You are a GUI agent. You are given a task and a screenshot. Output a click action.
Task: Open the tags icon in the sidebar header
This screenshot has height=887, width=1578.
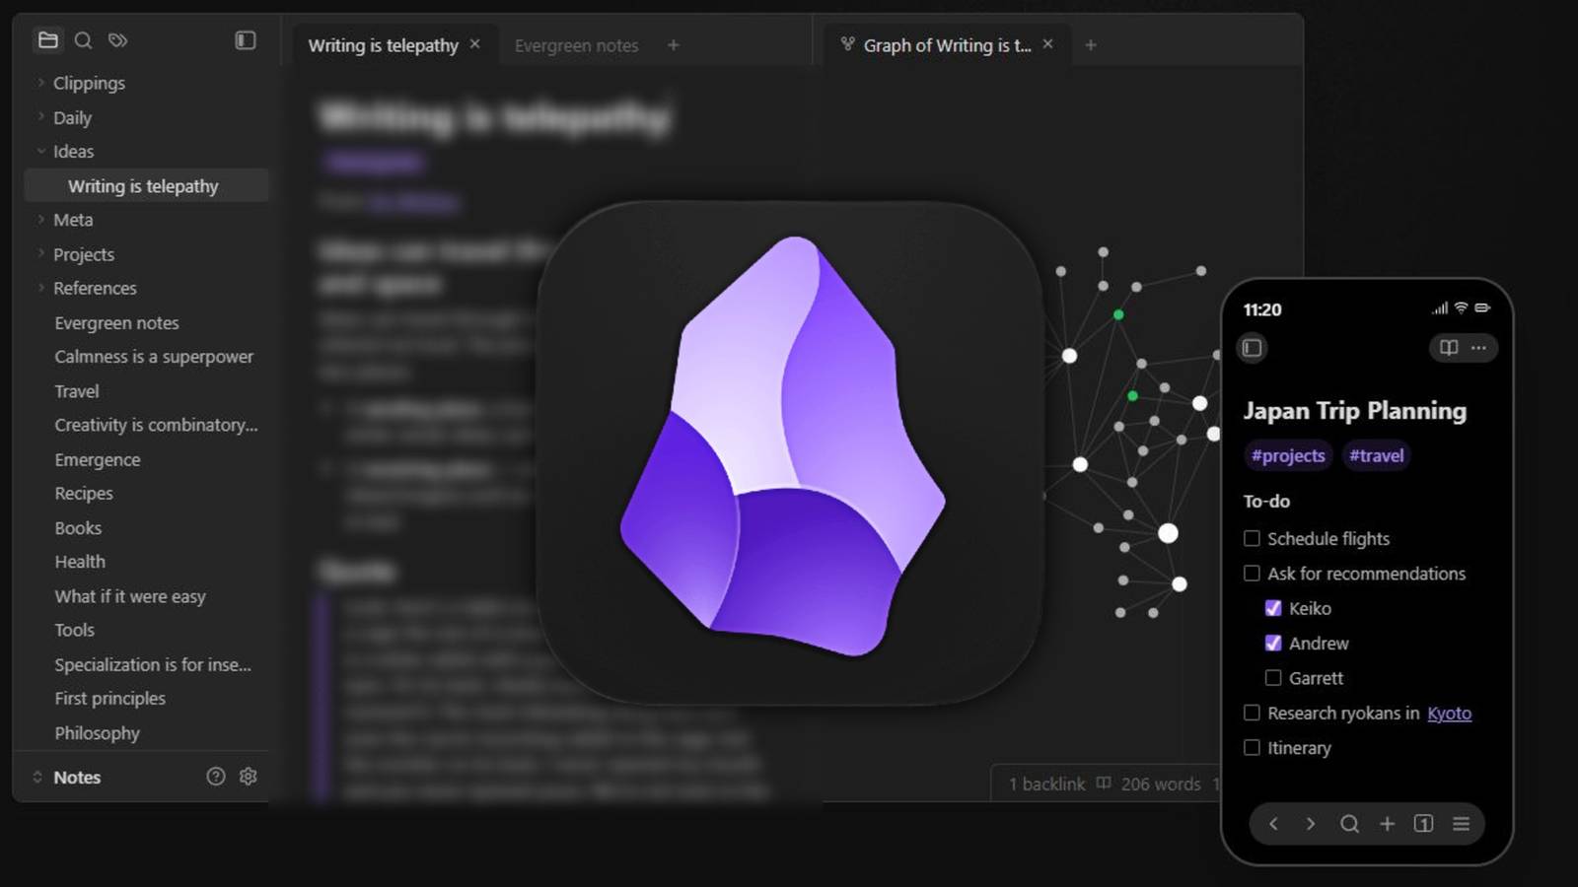click(118, 40)
